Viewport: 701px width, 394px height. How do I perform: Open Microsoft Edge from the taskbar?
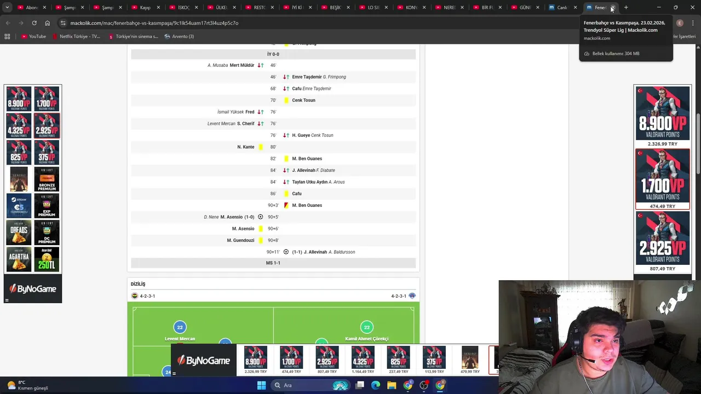pyautogui.click(x=376, y=385)
